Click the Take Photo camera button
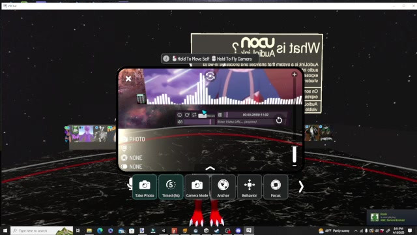This screenshot has width=417, height=235. pyautogui.click(x=145, y=187)
